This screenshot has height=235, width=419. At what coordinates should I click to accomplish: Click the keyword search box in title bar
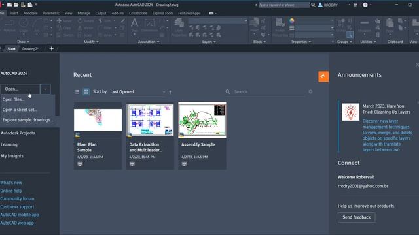point(284,5)
